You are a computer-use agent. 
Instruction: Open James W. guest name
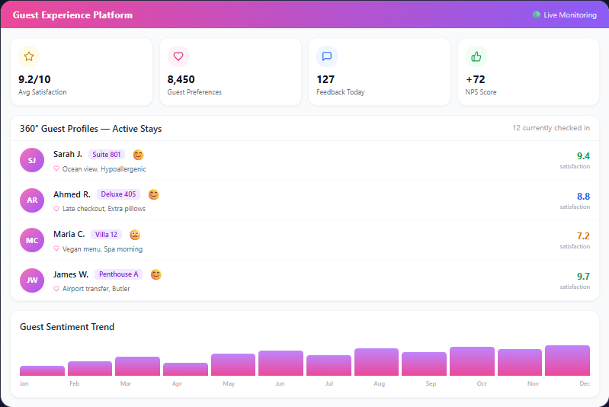click(x=71, y=274)
